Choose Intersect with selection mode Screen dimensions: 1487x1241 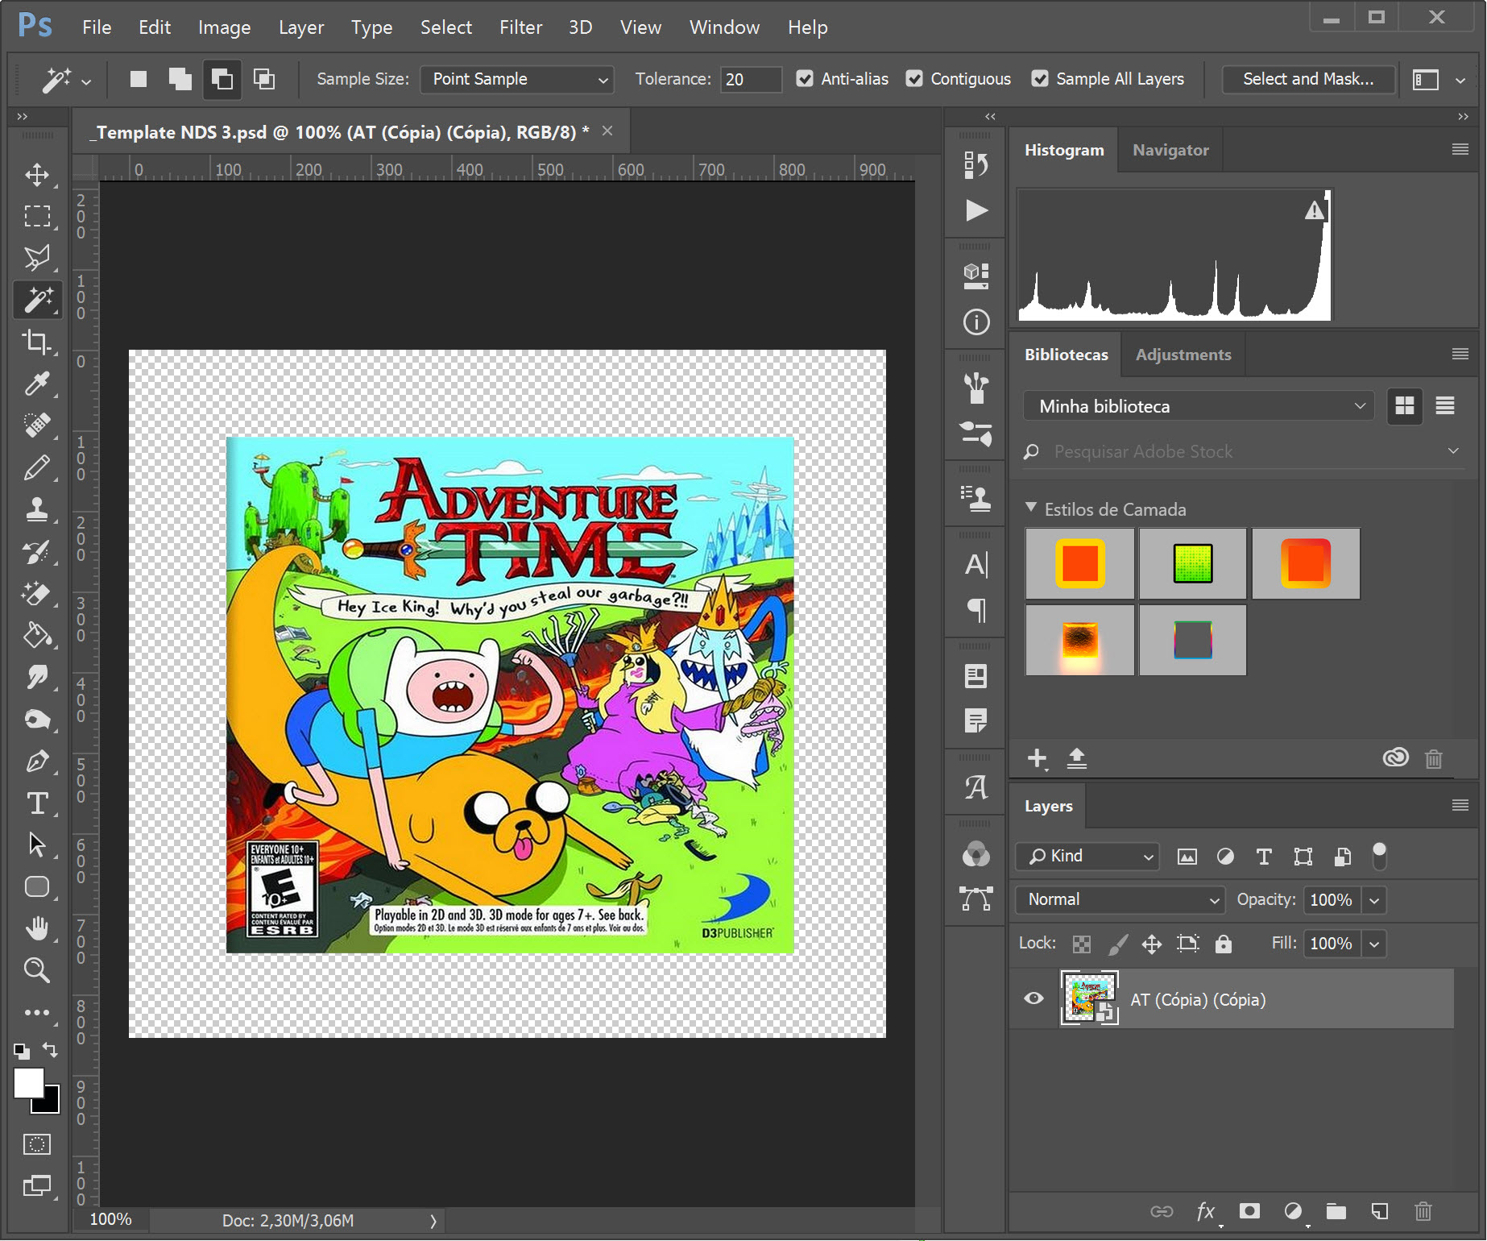point(264,79)
